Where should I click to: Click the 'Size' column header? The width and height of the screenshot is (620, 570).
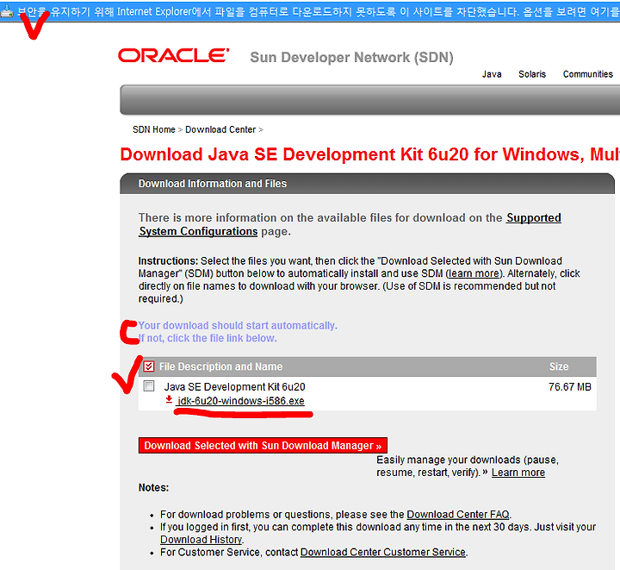559,366
